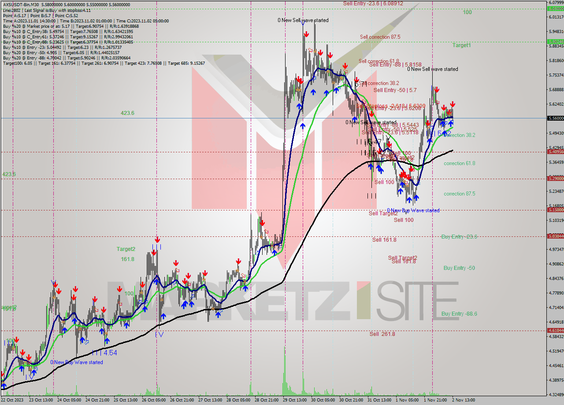Image resolution: width=564 pixels, height=405 pixels.
Task: Click the red price tag 5.03044
Action: (555, 236)
